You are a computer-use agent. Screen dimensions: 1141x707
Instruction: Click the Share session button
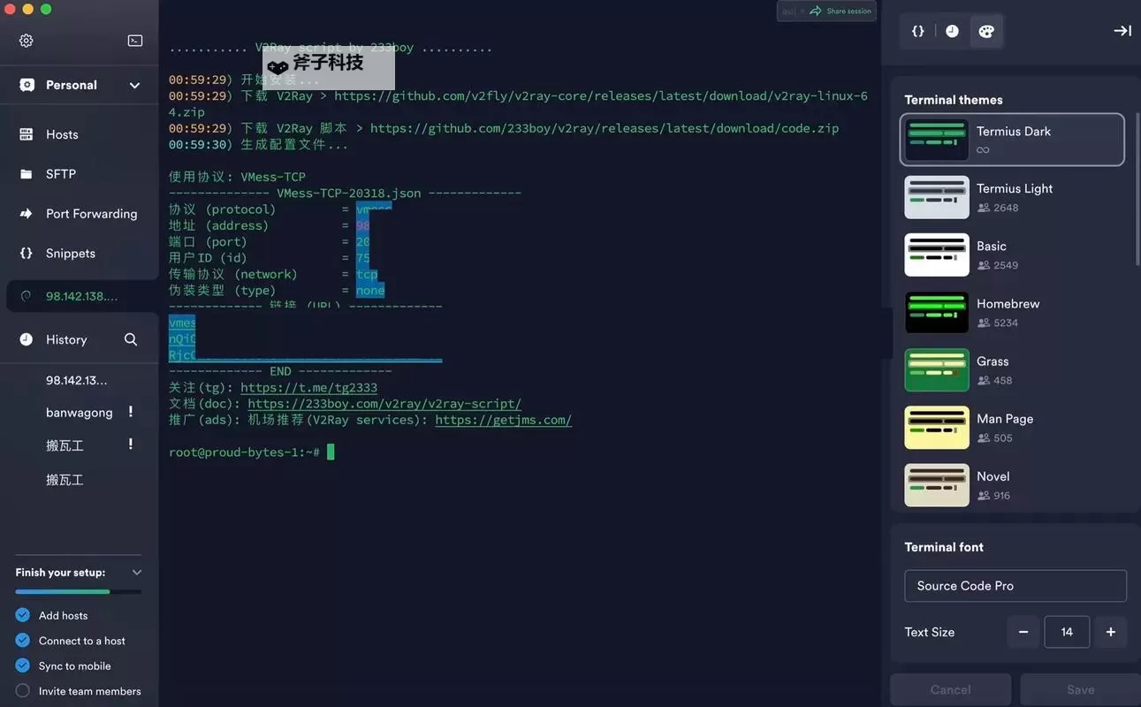[x=840, y=11]
